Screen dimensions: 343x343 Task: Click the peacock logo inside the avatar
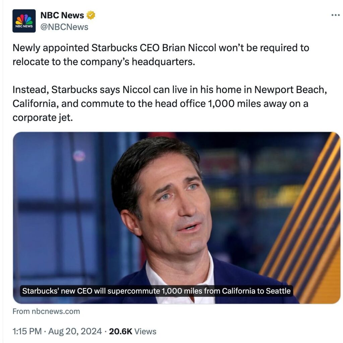[24, 19]
